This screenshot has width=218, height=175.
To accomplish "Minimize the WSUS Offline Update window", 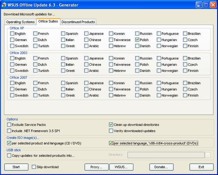I will [x=199, y=5].
